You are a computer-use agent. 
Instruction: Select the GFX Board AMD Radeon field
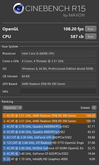(58, 84)
